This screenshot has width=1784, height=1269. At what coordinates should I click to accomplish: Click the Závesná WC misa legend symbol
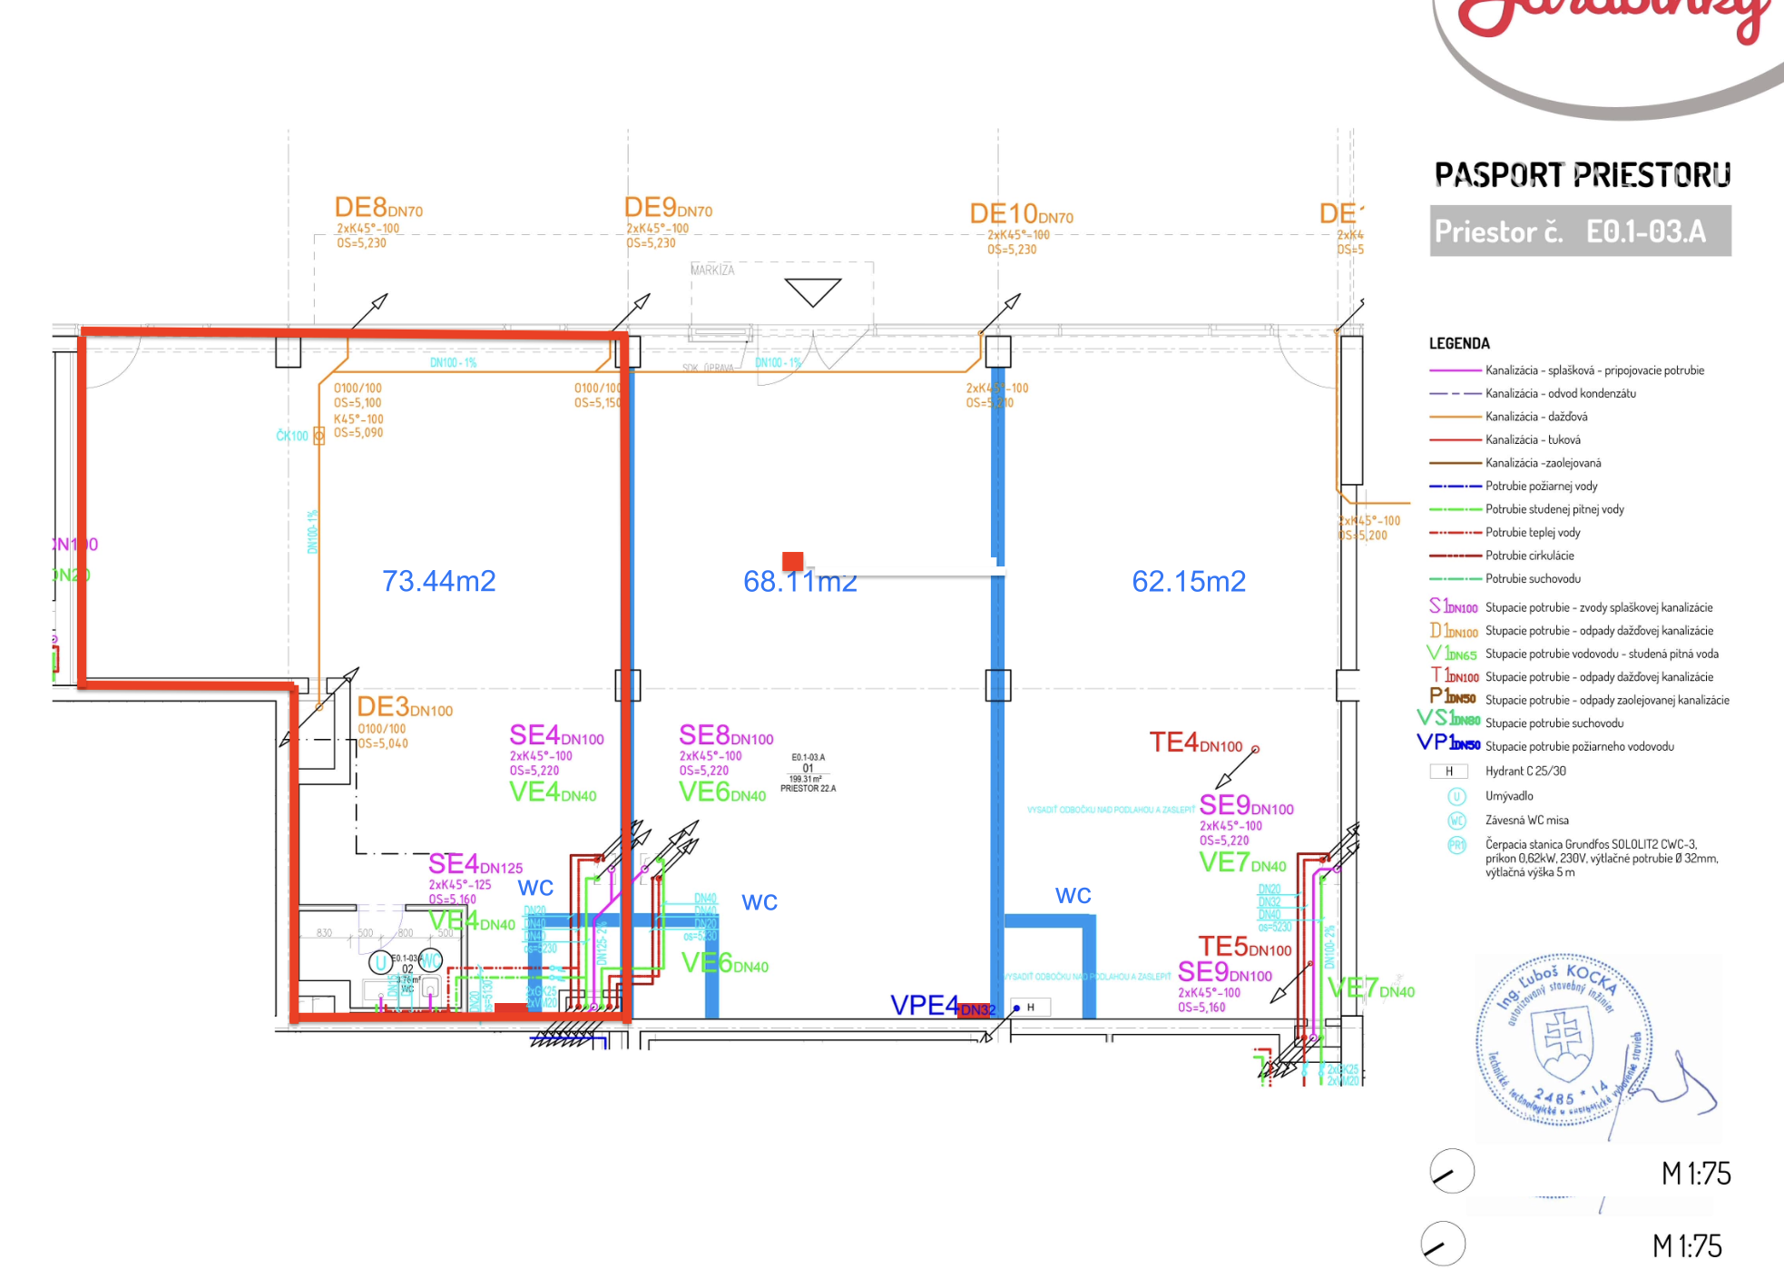point(1456,821)
